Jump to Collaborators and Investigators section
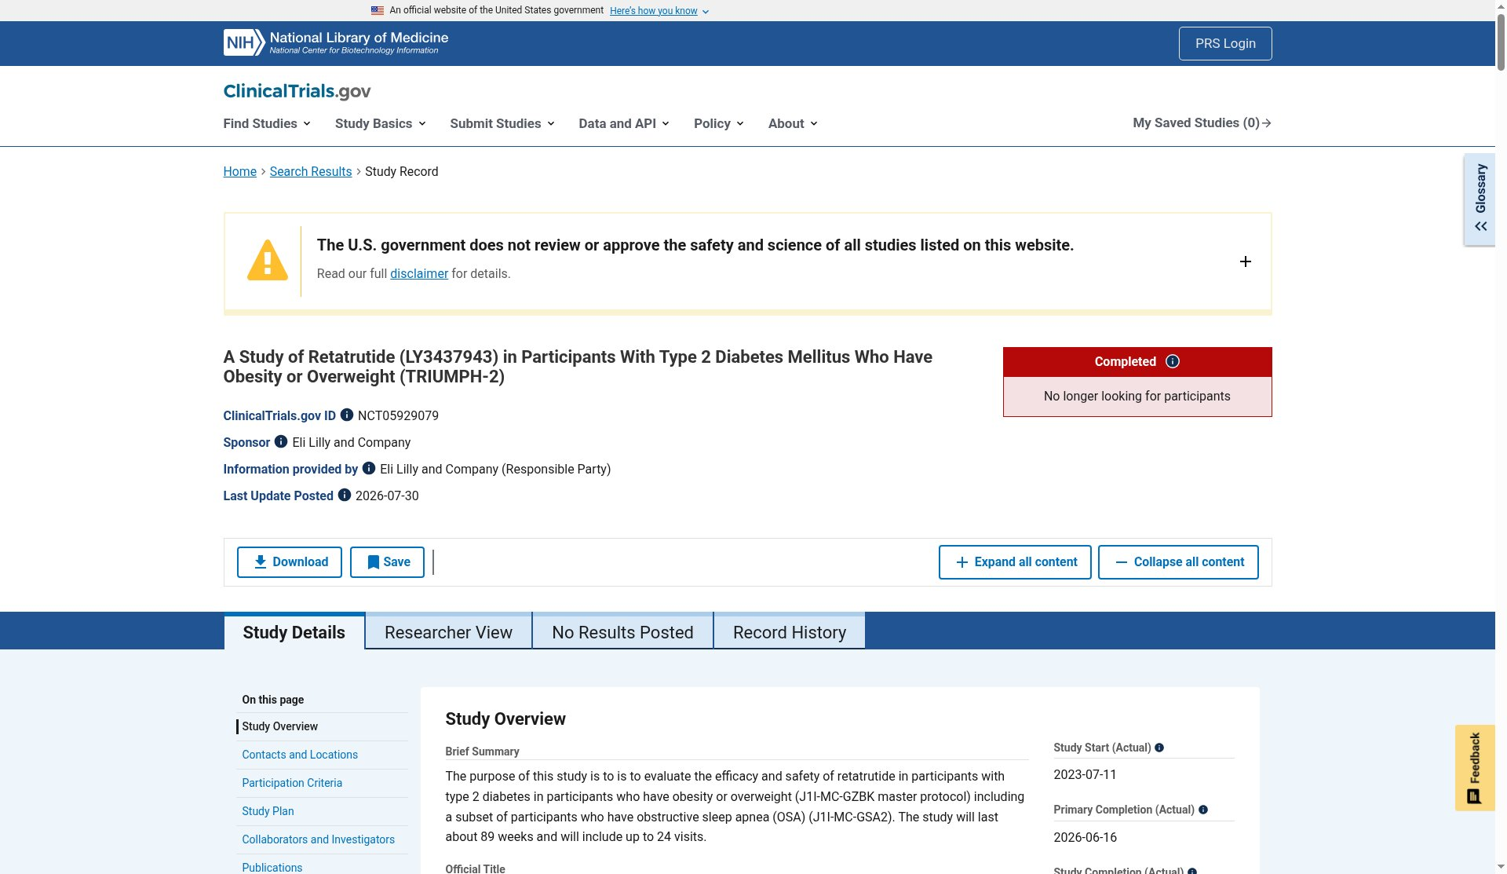Image resolution: width=1507 pixels, height=874 pixels. coord(318,839)
